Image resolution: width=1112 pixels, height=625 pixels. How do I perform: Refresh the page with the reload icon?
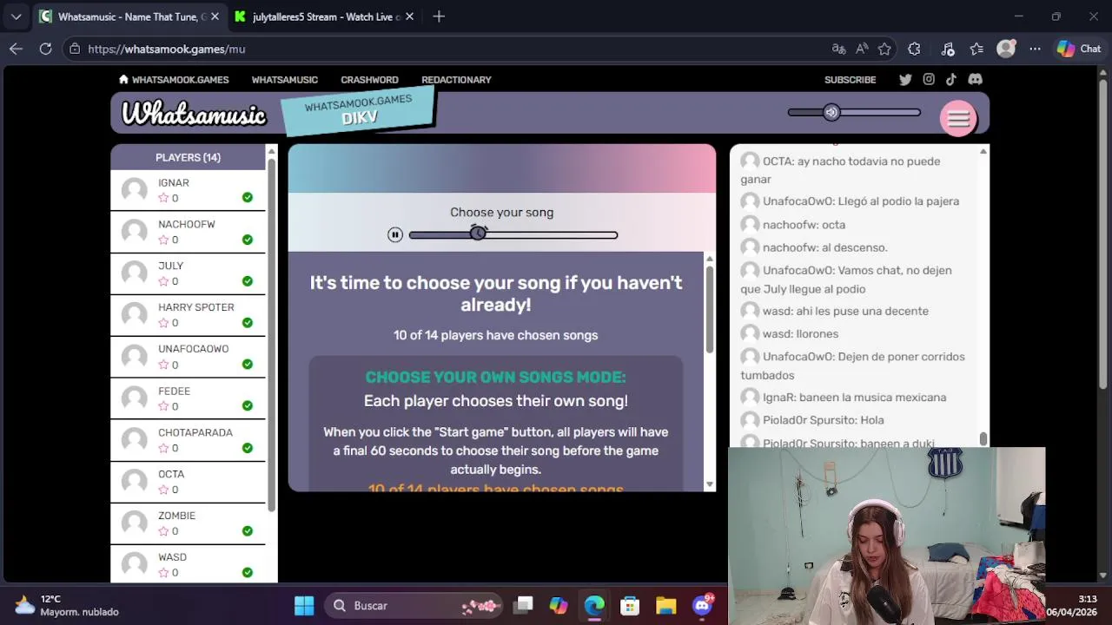45,49
